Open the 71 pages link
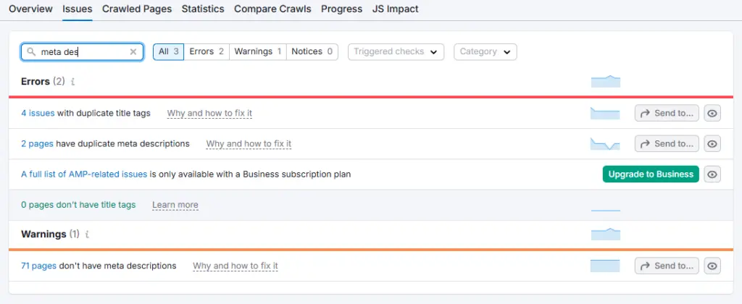This screenshot has height=304, width=742. coord(38,266)
